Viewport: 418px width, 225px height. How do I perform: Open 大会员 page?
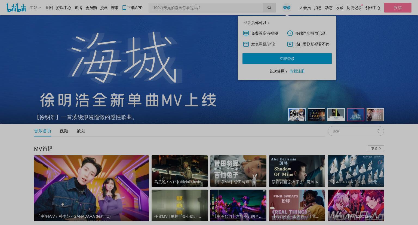305,8
